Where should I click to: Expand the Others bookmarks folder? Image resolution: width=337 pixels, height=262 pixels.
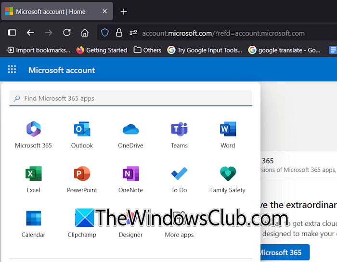(x=147, y=50)
